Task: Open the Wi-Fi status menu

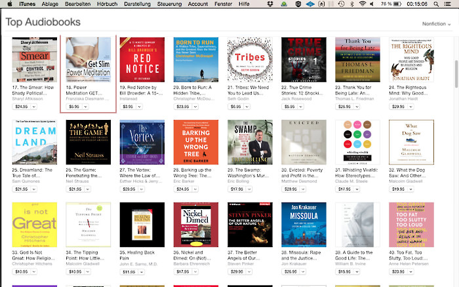Action: (x=361, y=4)
